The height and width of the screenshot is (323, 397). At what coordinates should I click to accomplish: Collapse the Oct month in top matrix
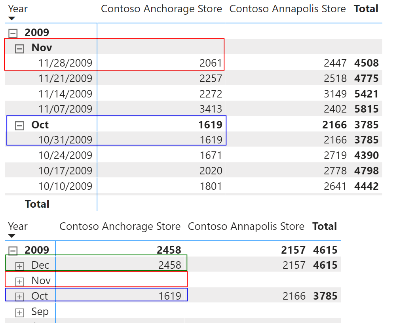19,126
